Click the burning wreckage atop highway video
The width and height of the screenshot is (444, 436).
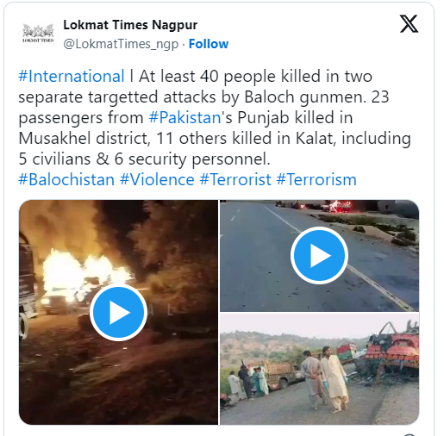click(x=335, y=206)
